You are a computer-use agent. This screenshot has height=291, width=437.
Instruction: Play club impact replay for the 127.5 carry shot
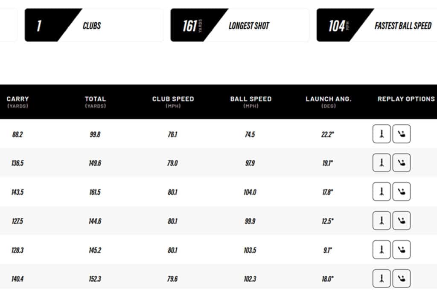[x=402, y=221]
